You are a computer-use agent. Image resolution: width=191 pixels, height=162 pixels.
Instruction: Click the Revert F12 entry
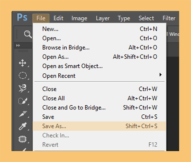tap(100, 145)
